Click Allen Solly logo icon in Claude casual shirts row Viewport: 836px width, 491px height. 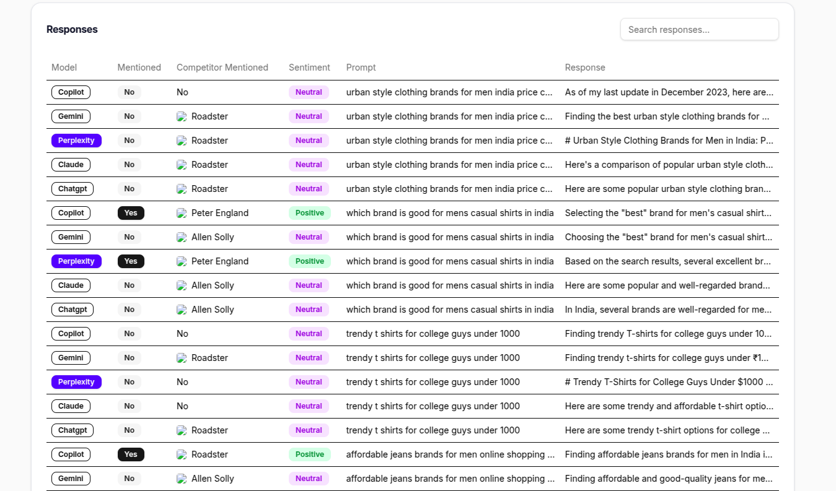[x=182, y=285]
